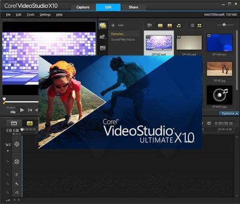
Task: Switch library to thumbnail view
Action: coord(199,25)
